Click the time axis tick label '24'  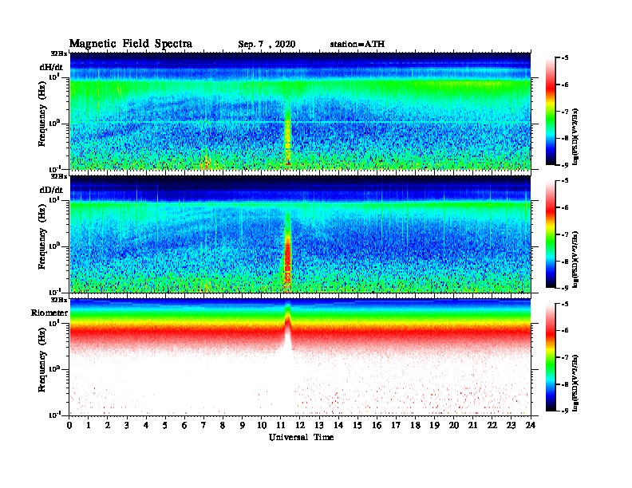[x=531, y=426]
